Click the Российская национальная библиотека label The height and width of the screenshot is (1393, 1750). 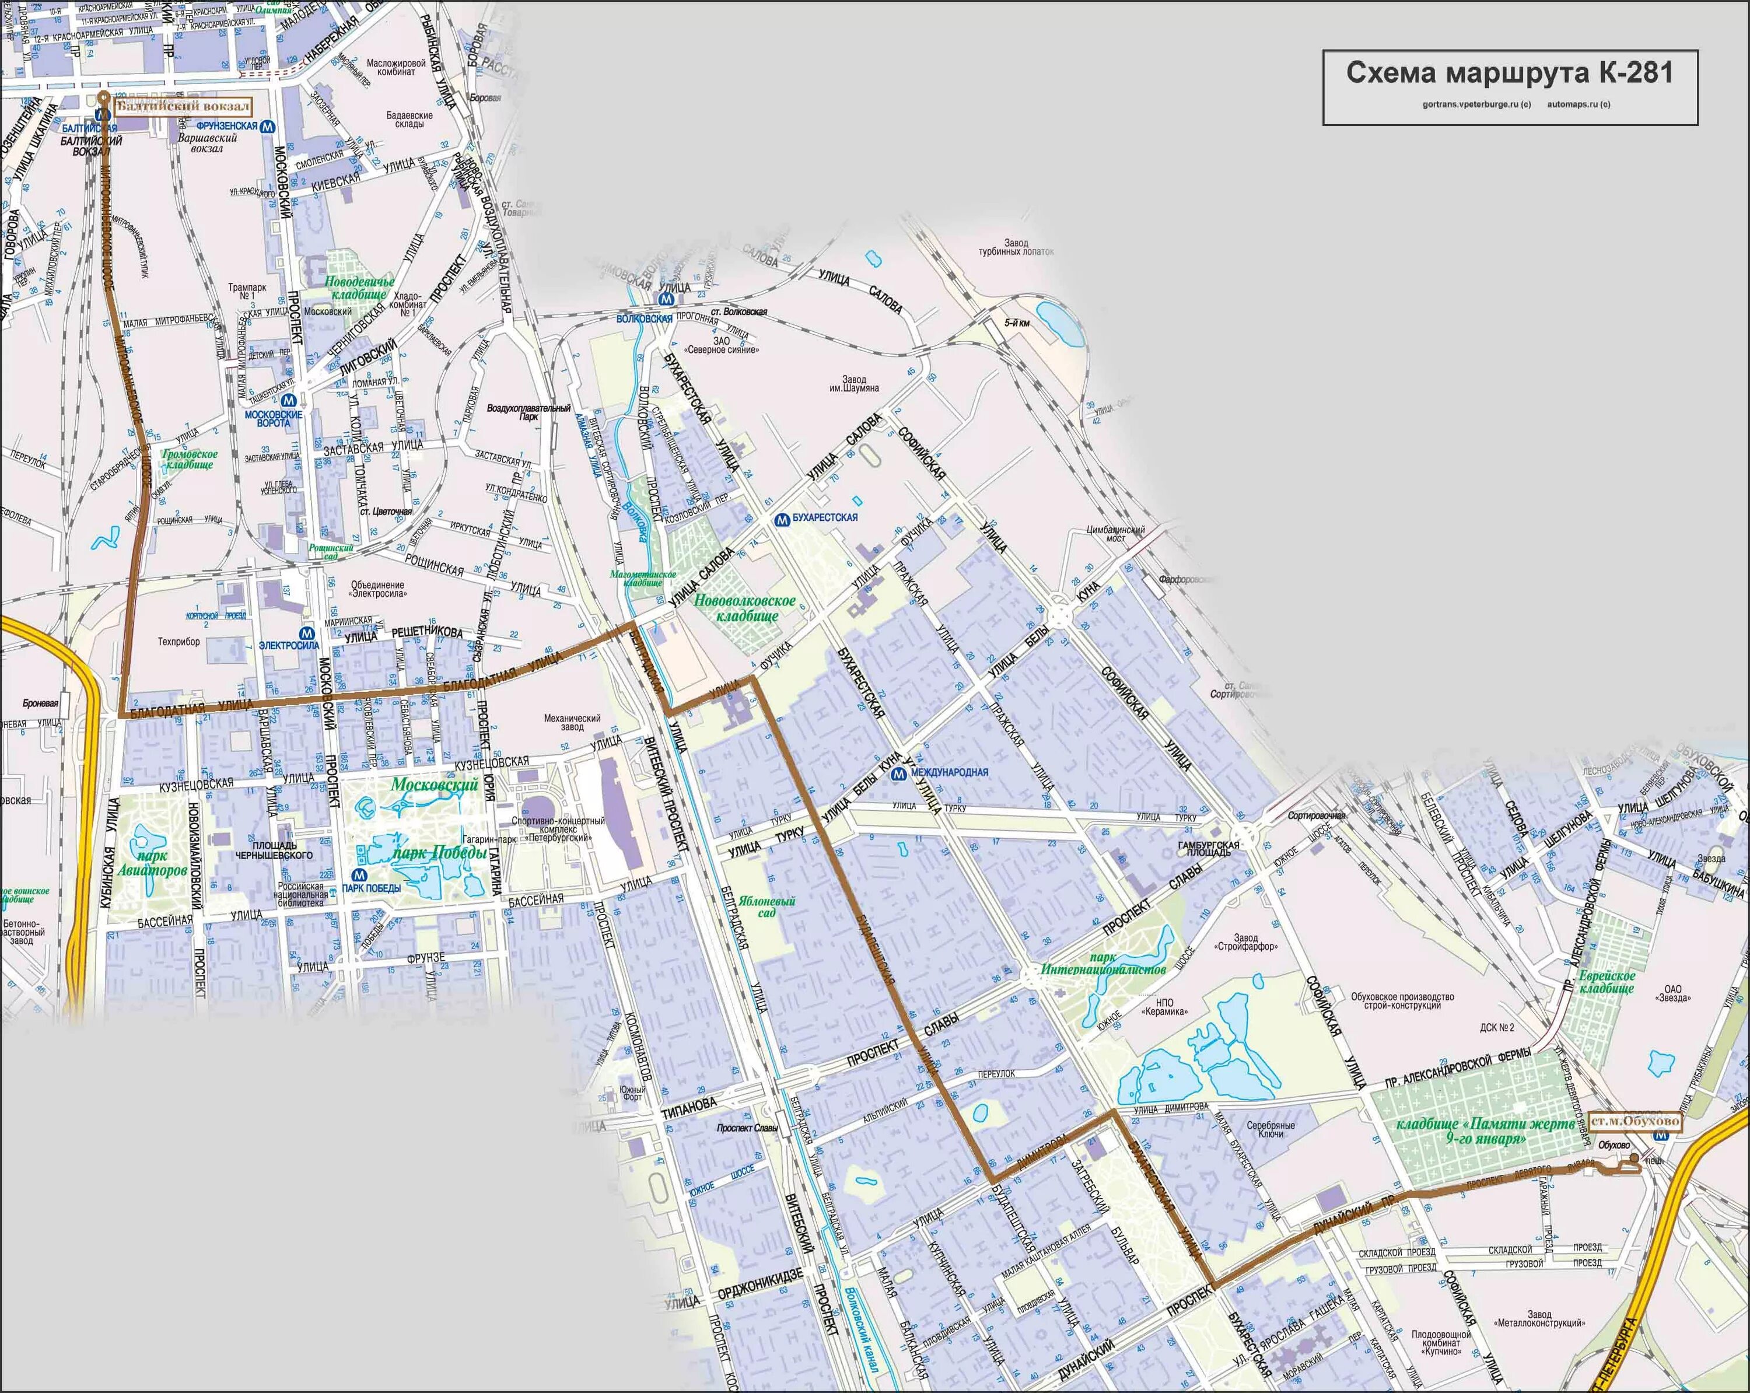(x=301, y=895)
